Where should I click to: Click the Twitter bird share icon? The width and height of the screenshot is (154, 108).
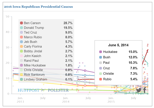click(x=139, y=90)
